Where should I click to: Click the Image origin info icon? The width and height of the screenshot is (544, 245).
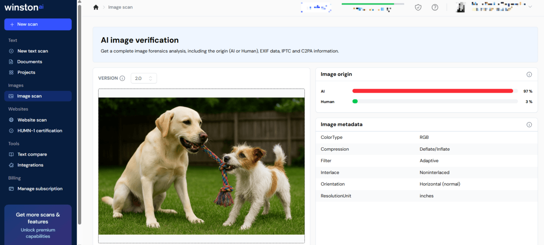click(529, 74)
